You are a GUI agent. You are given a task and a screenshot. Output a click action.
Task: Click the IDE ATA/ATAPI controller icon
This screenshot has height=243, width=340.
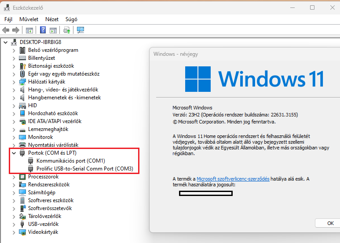[22, 121]
